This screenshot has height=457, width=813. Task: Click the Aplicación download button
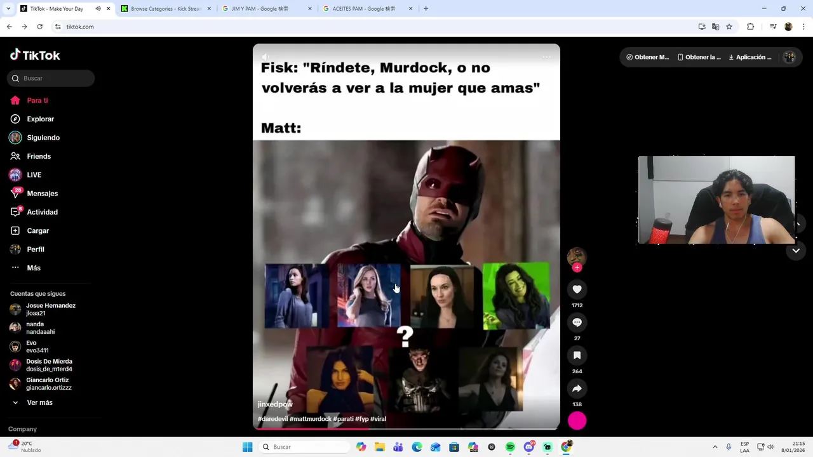point(750,57)
